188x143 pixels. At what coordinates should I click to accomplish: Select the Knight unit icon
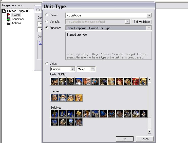click(71, 81)
